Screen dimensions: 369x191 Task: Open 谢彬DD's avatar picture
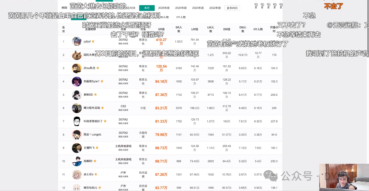77,95
